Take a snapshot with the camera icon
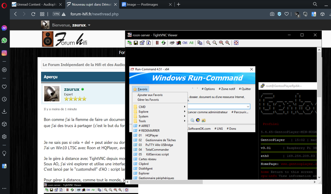This screenshot has height=194, width=331. click(272, 14)
